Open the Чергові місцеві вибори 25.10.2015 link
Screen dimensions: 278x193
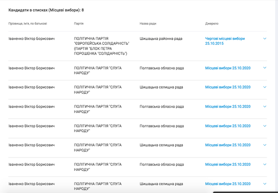coord(225,41)
